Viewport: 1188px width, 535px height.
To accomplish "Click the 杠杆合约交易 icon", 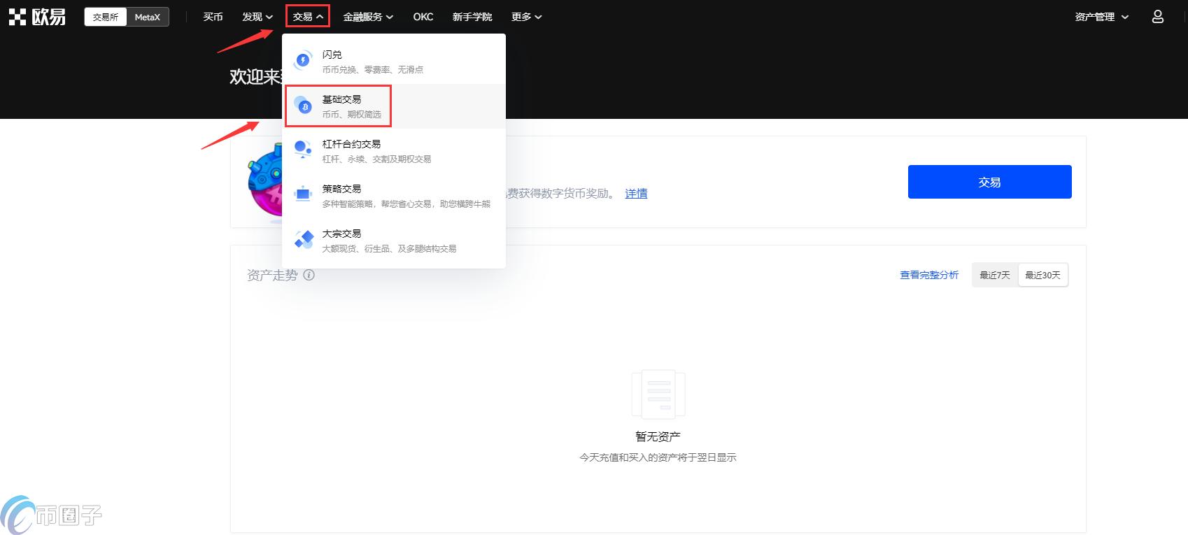I will click(x=303, y=150).
